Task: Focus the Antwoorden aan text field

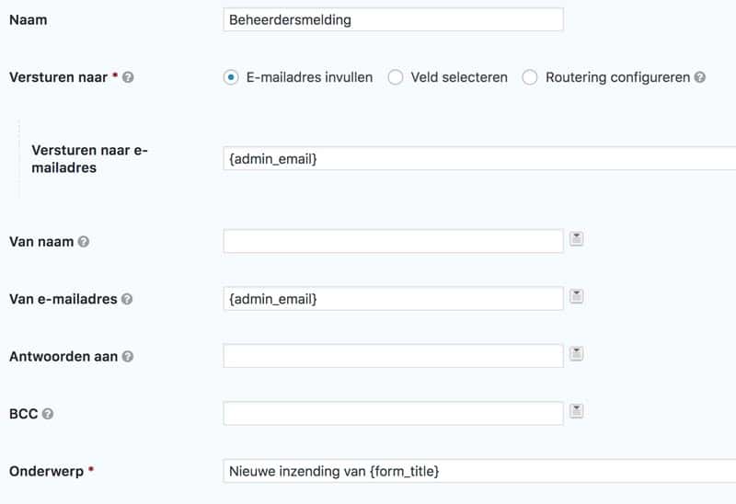Action: tap(394, 356)
